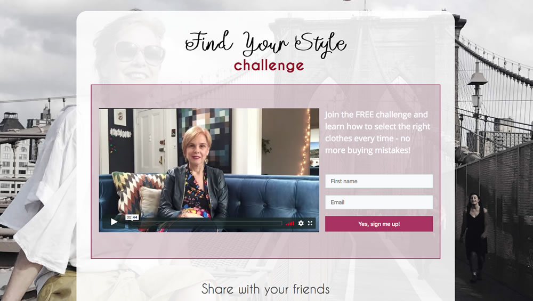Focus the First name field

379,181
